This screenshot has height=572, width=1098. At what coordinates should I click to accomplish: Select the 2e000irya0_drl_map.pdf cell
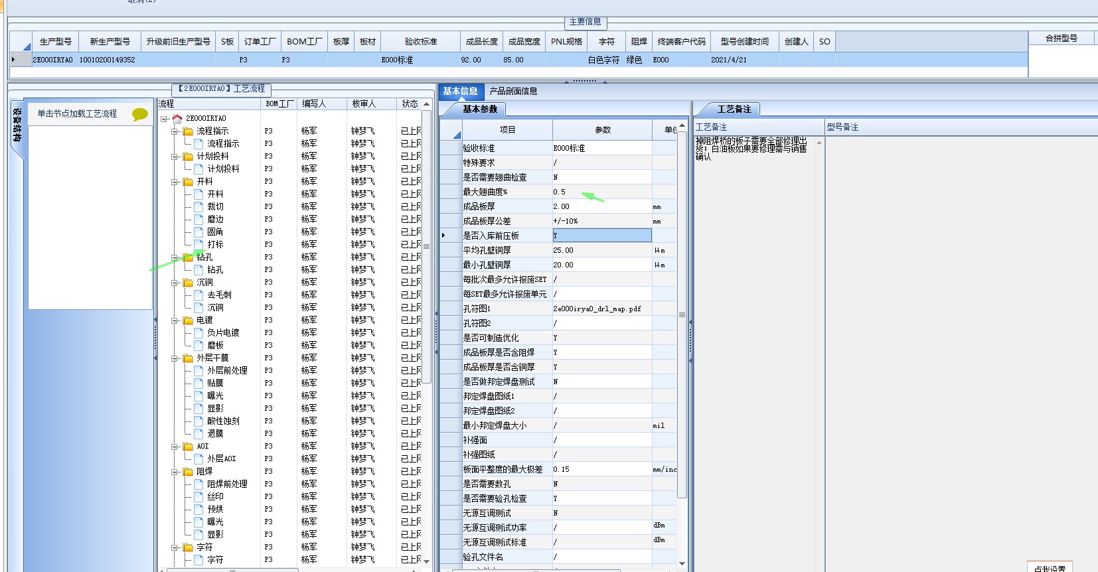[602, 309]
